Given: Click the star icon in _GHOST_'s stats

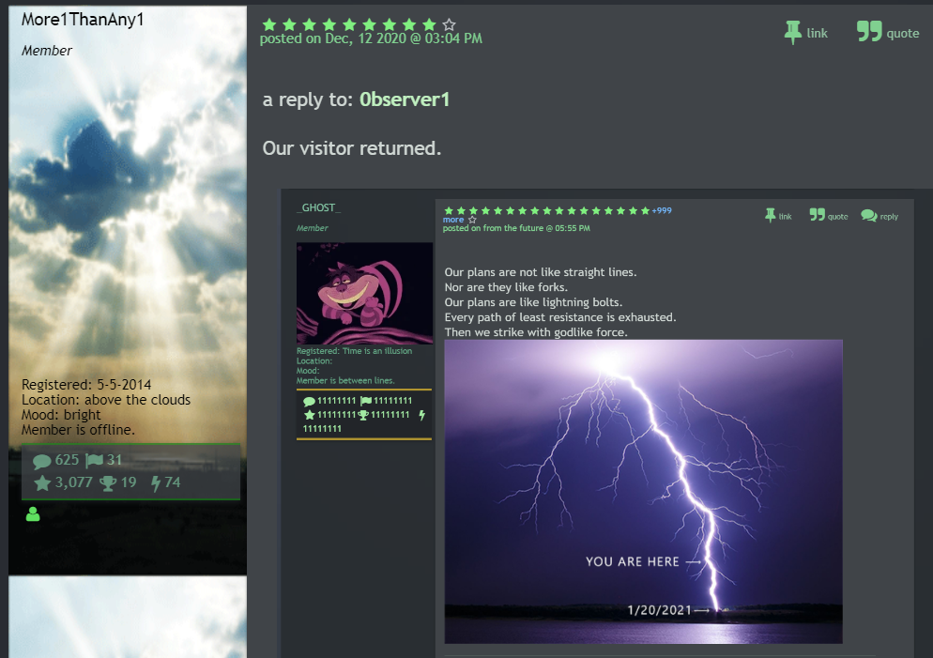Looking at the screenshot, I should click(310, 415).
